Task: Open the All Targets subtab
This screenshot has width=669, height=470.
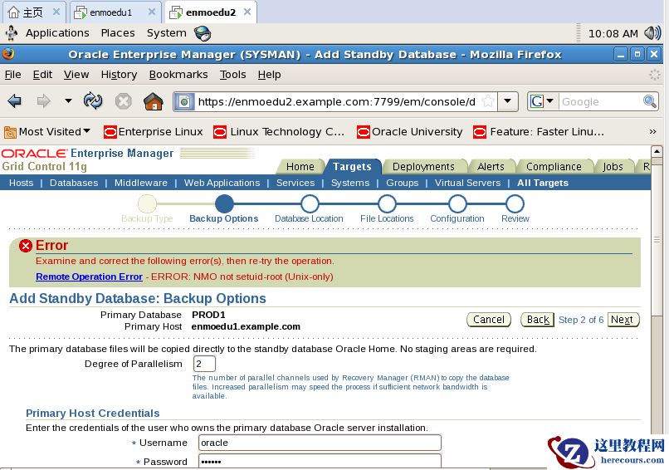Action: coord(543,183)
